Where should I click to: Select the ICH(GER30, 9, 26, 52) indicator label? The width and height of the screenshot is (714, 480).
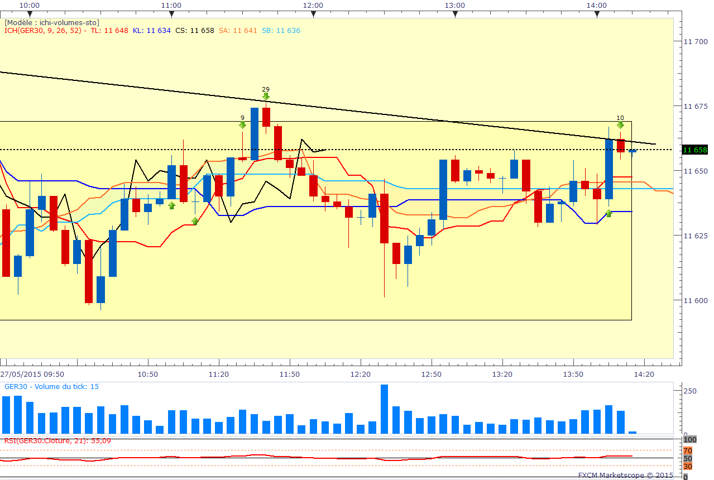44,31
